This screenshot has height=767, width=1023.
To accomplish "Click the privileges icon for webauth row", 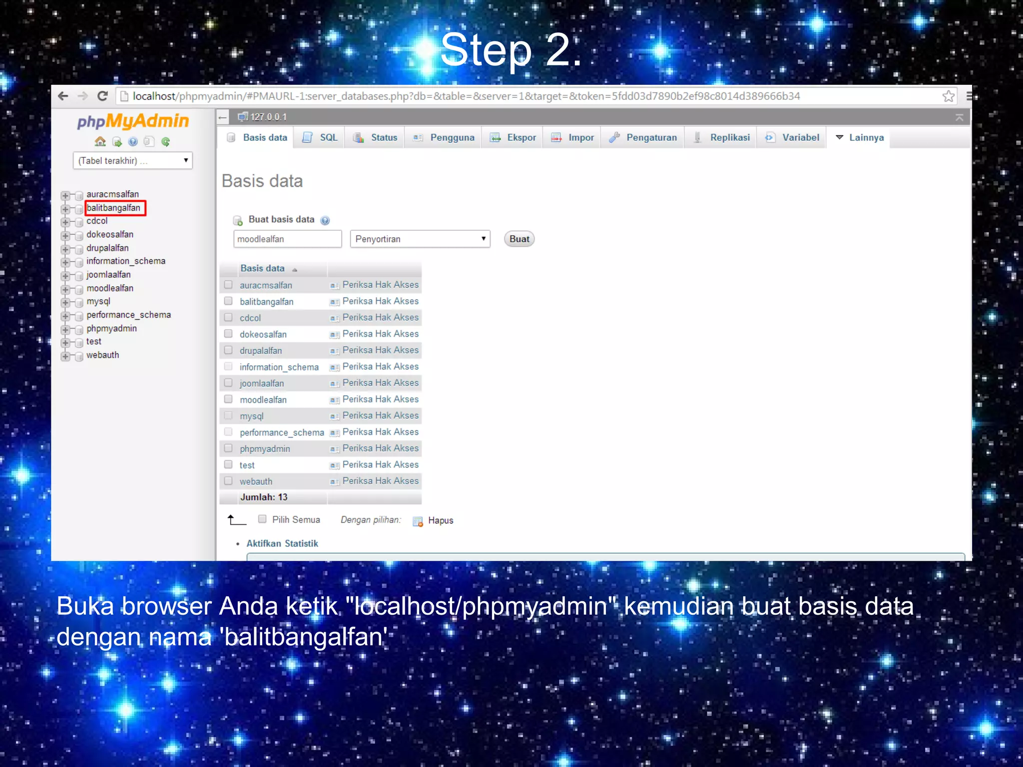I will (335, 482).
